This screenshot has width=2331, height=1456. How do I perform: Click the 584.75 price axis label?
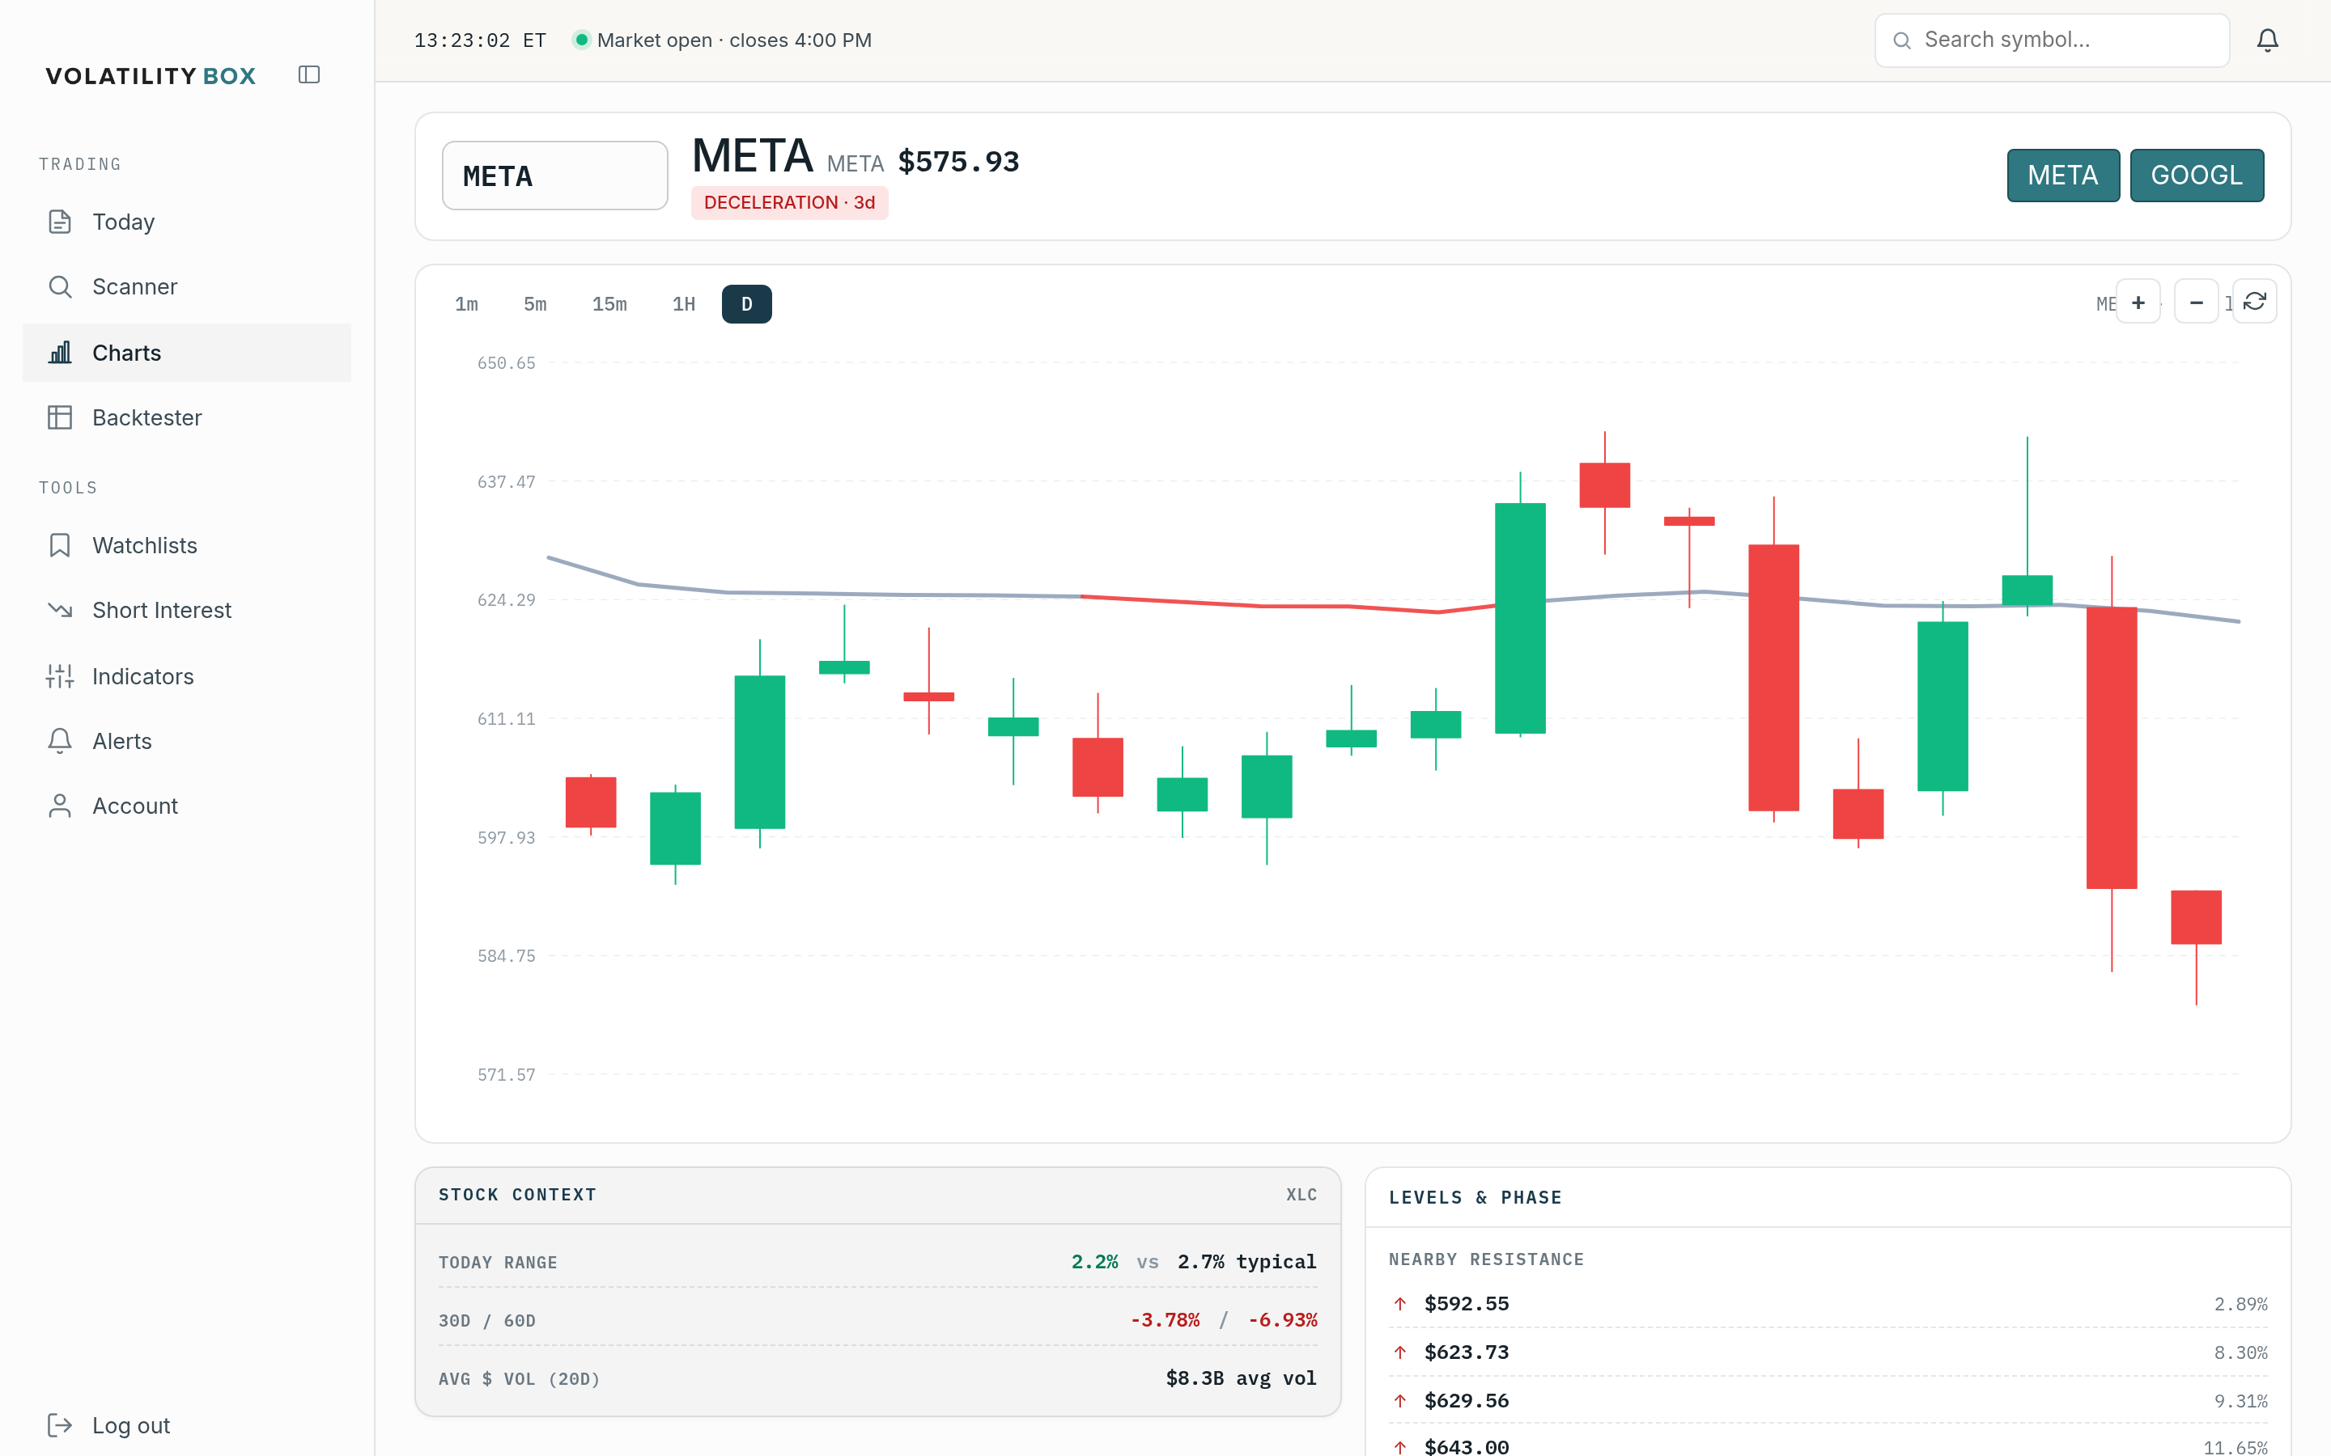(x=506, y=956)
